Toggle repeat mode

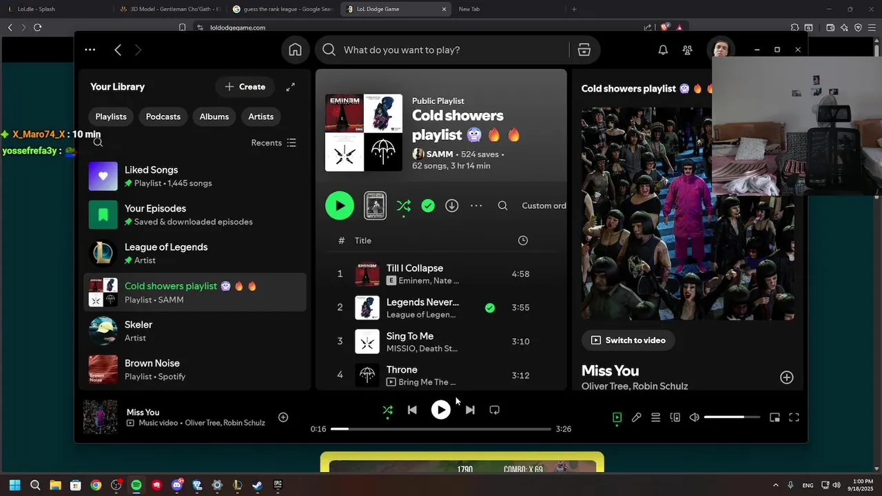click(x=494, y=410)
